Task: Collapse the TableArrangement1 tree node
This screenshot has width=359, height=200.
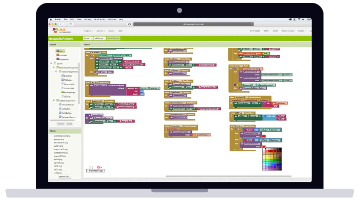Action: coord(54,100)
